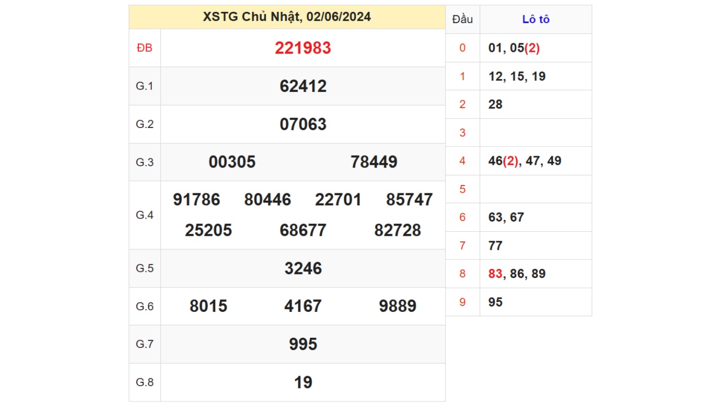Select G.3 result 00305
Viewport: 723px width, 406px height.
coord(232,162)
